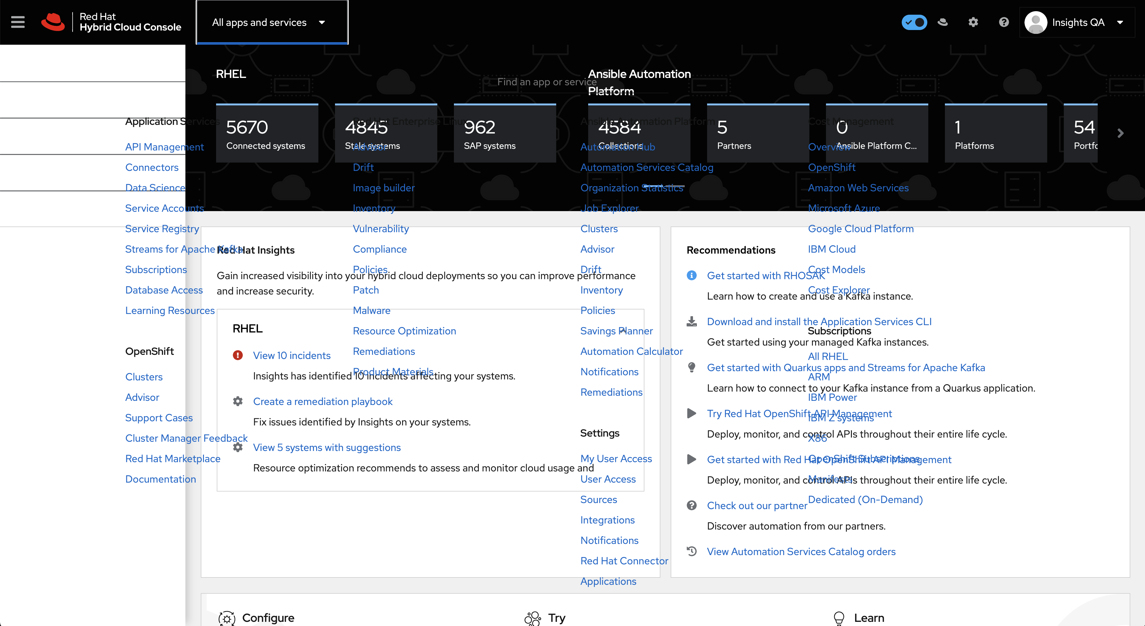The height and width of the screenshot is (626, 1145).
Task: Click the View 10 incidents link
Action: pos(292,355)
